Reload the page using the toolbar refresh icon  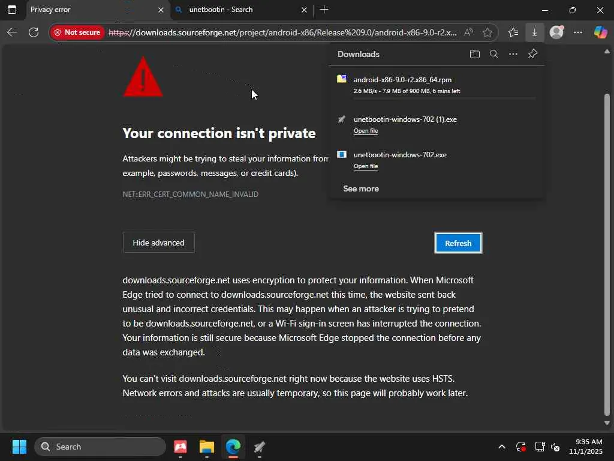34,32
